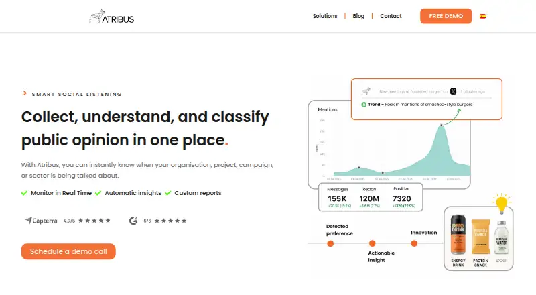Click the X logo in the mentions card
Viewport: 536px width, 295px height.
point(454,91)
